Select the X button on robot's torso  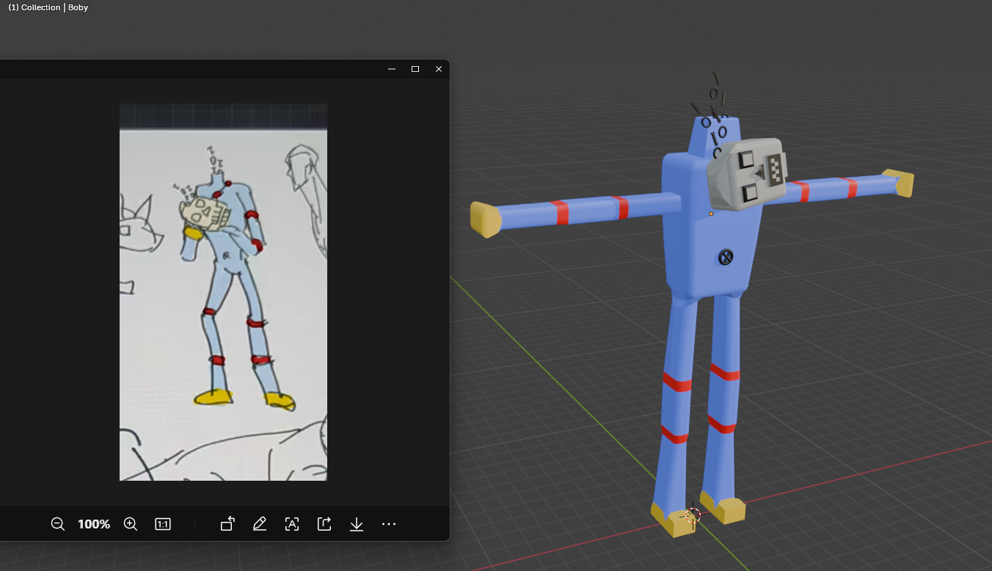click(726, 257)
